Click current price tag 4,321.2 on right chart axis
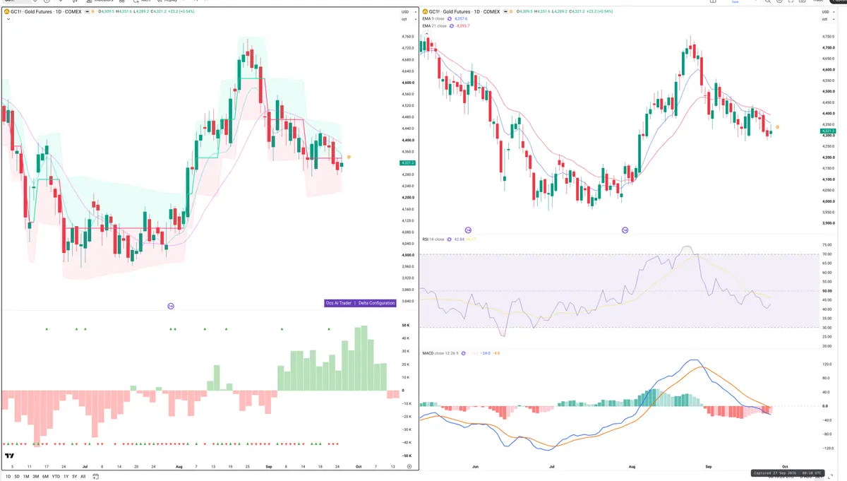The height and width of the screenshot is (481, 847). 828,131
